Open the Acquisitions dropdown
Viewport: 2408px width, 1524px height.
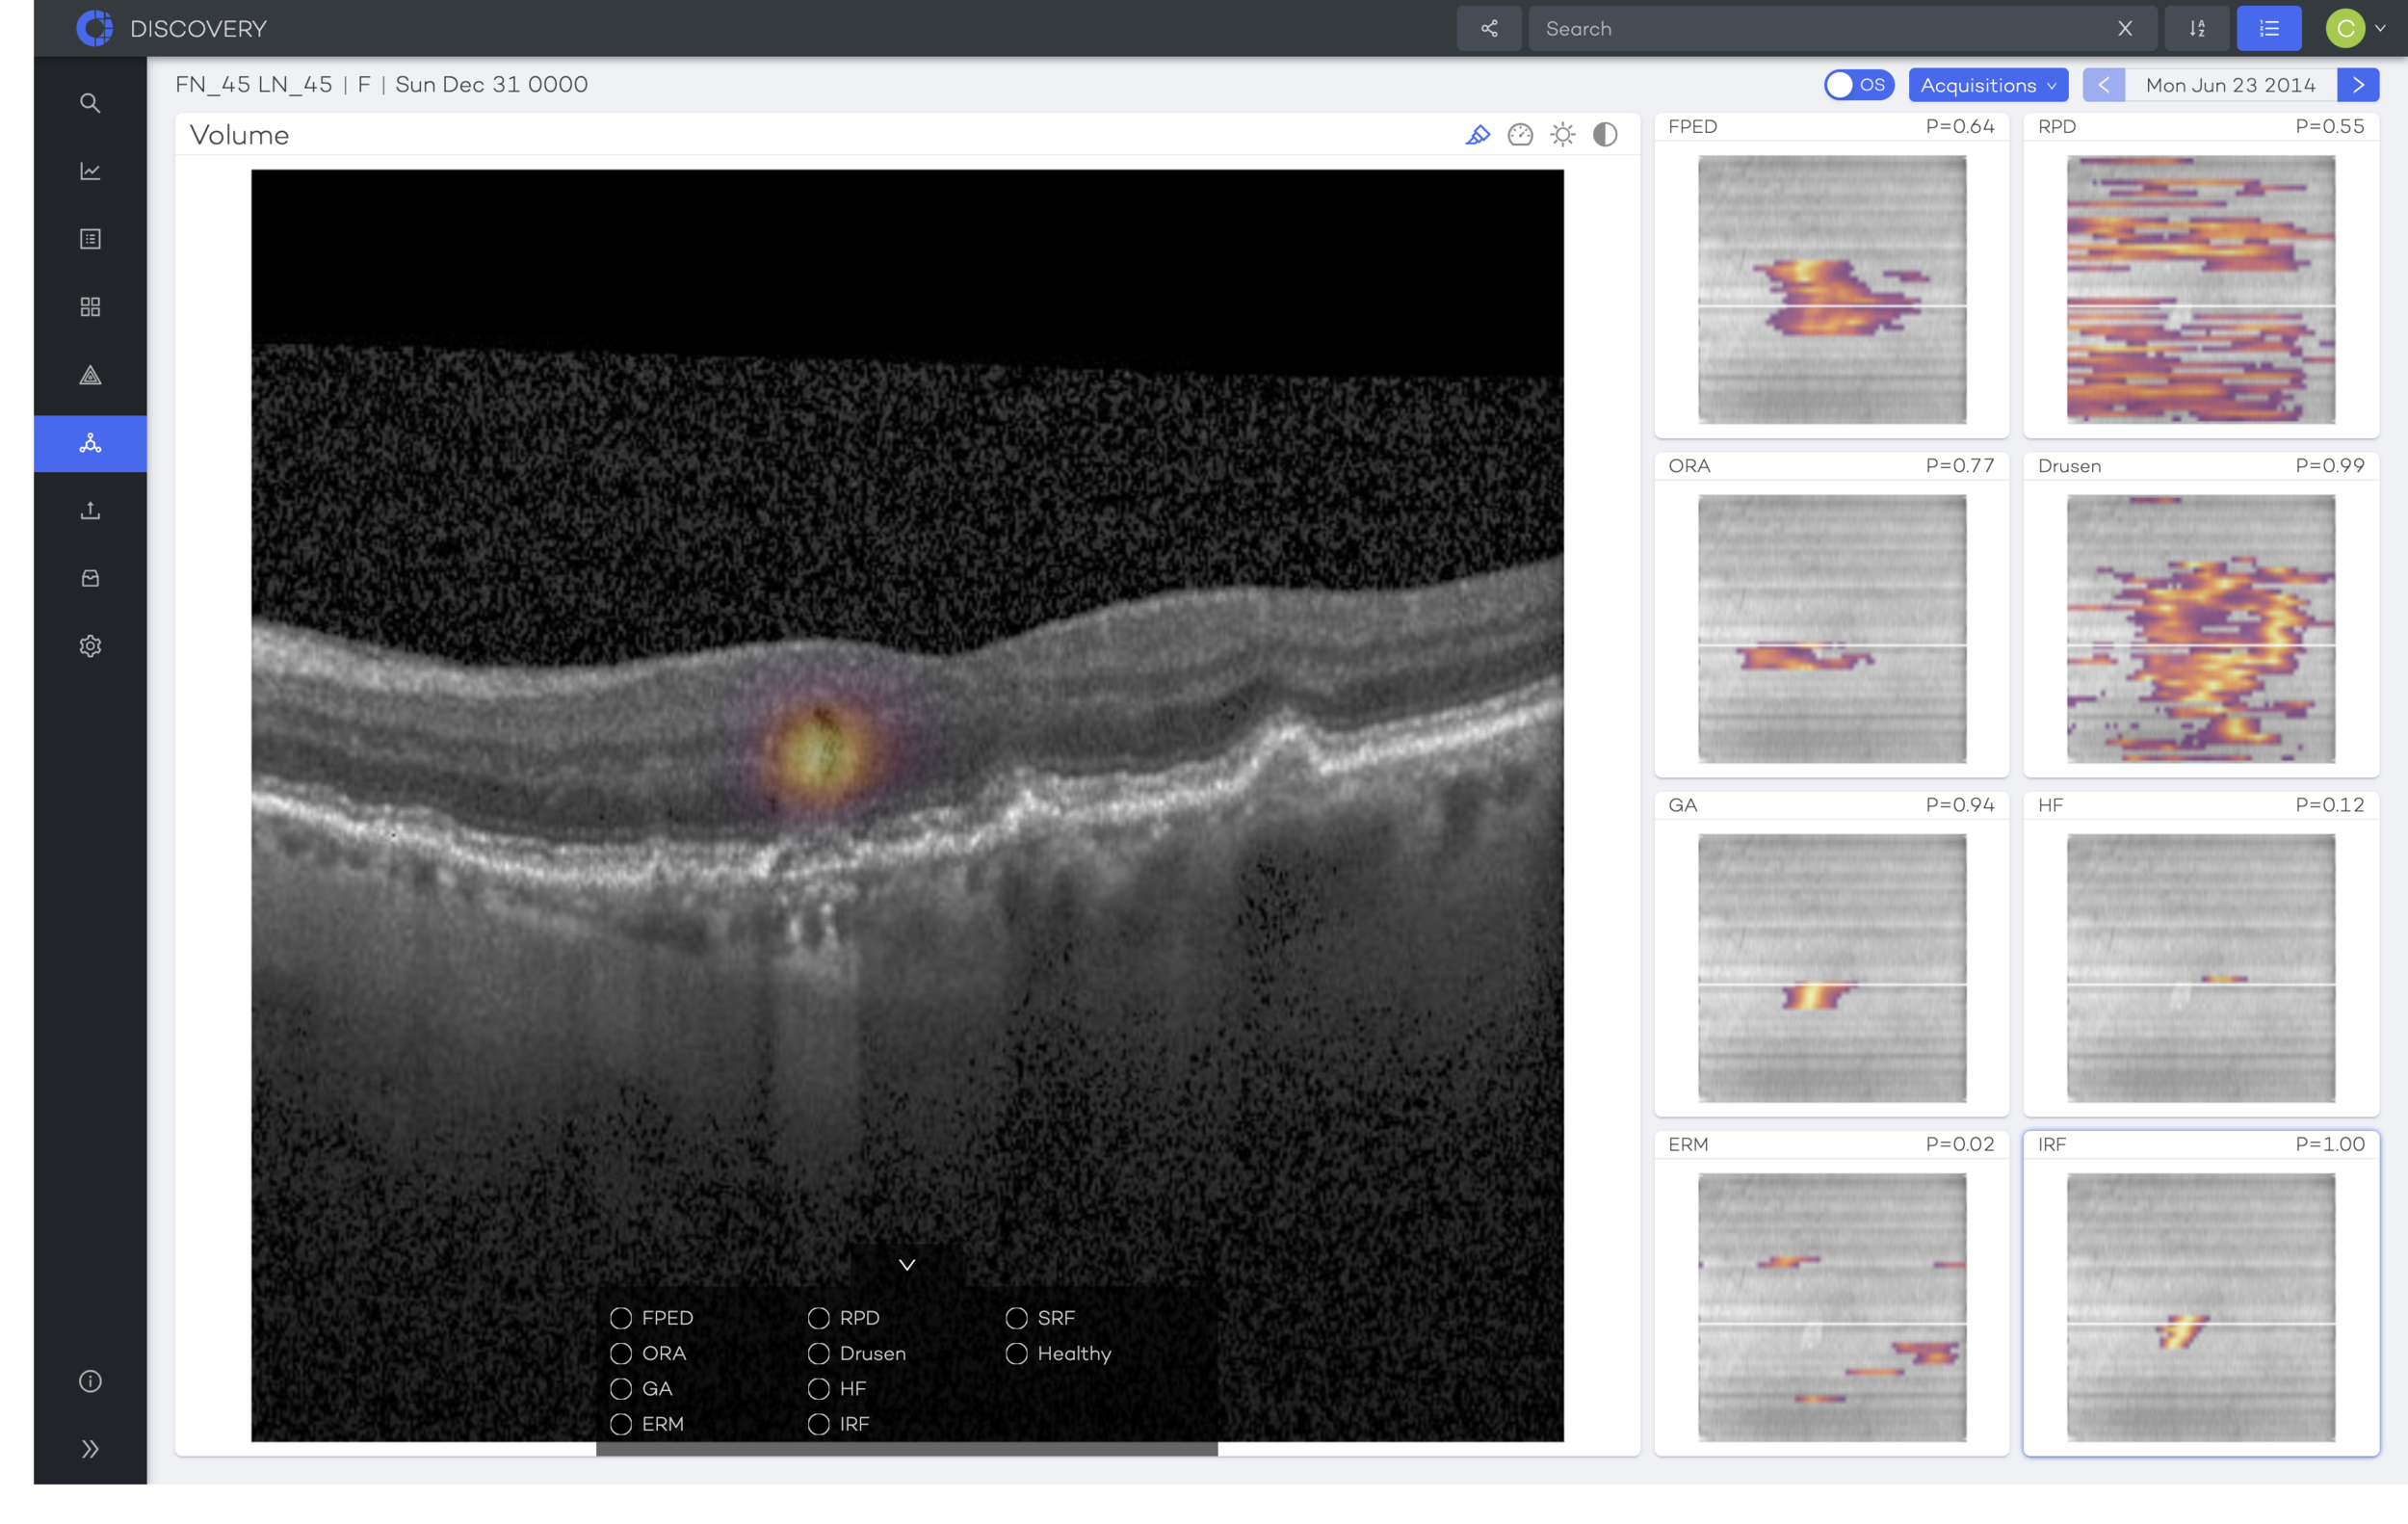1988,85
